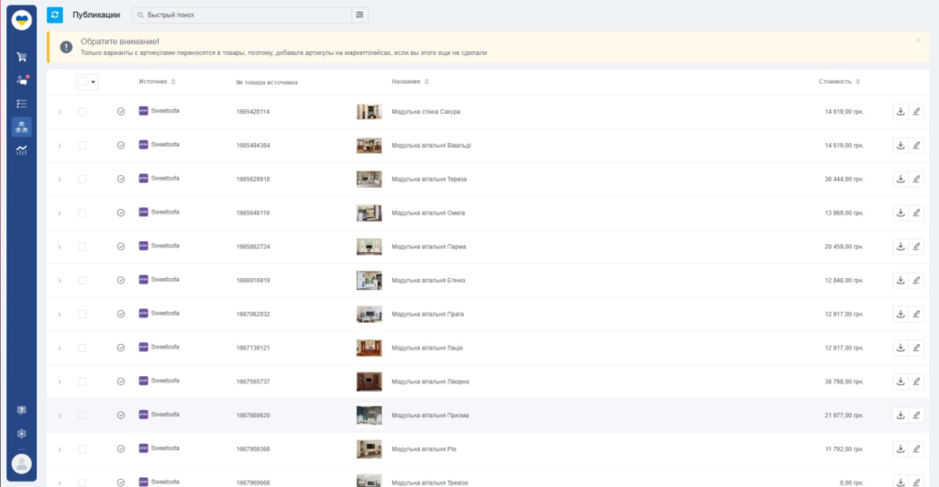Open search filter settings next to quick search
The image size is (939, 487).
[x=360, y=15]
